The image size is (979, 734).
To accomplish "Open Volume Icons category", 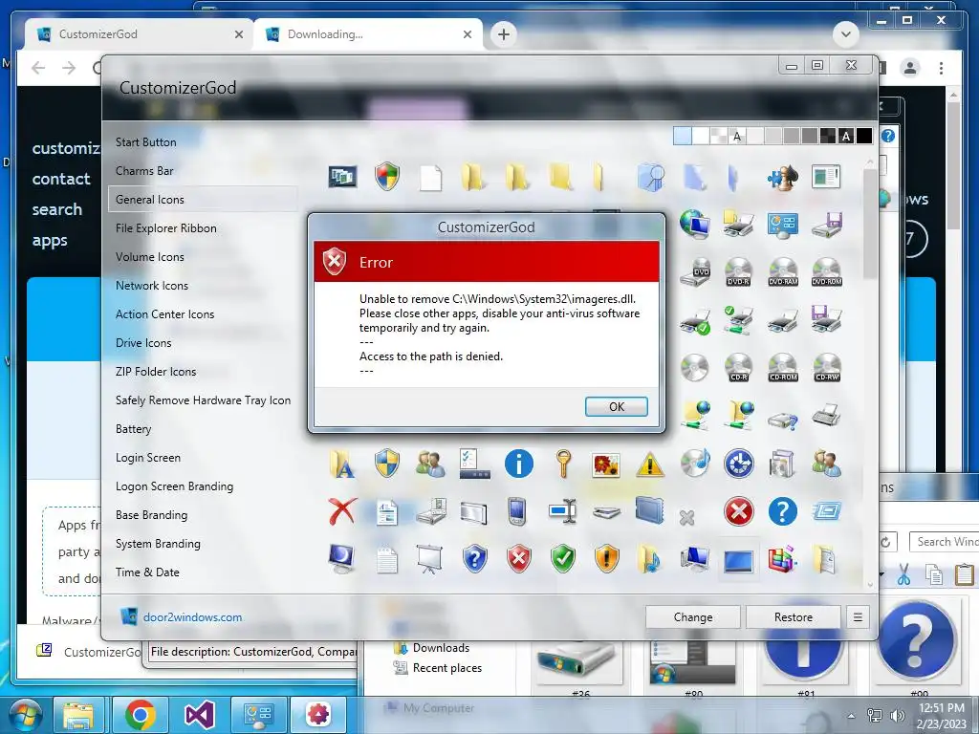I will [x=150, y=257].
